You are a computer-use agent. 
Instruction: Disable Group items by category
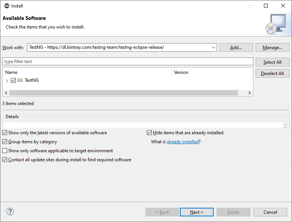pyautogui.click(x=5, y=142)
